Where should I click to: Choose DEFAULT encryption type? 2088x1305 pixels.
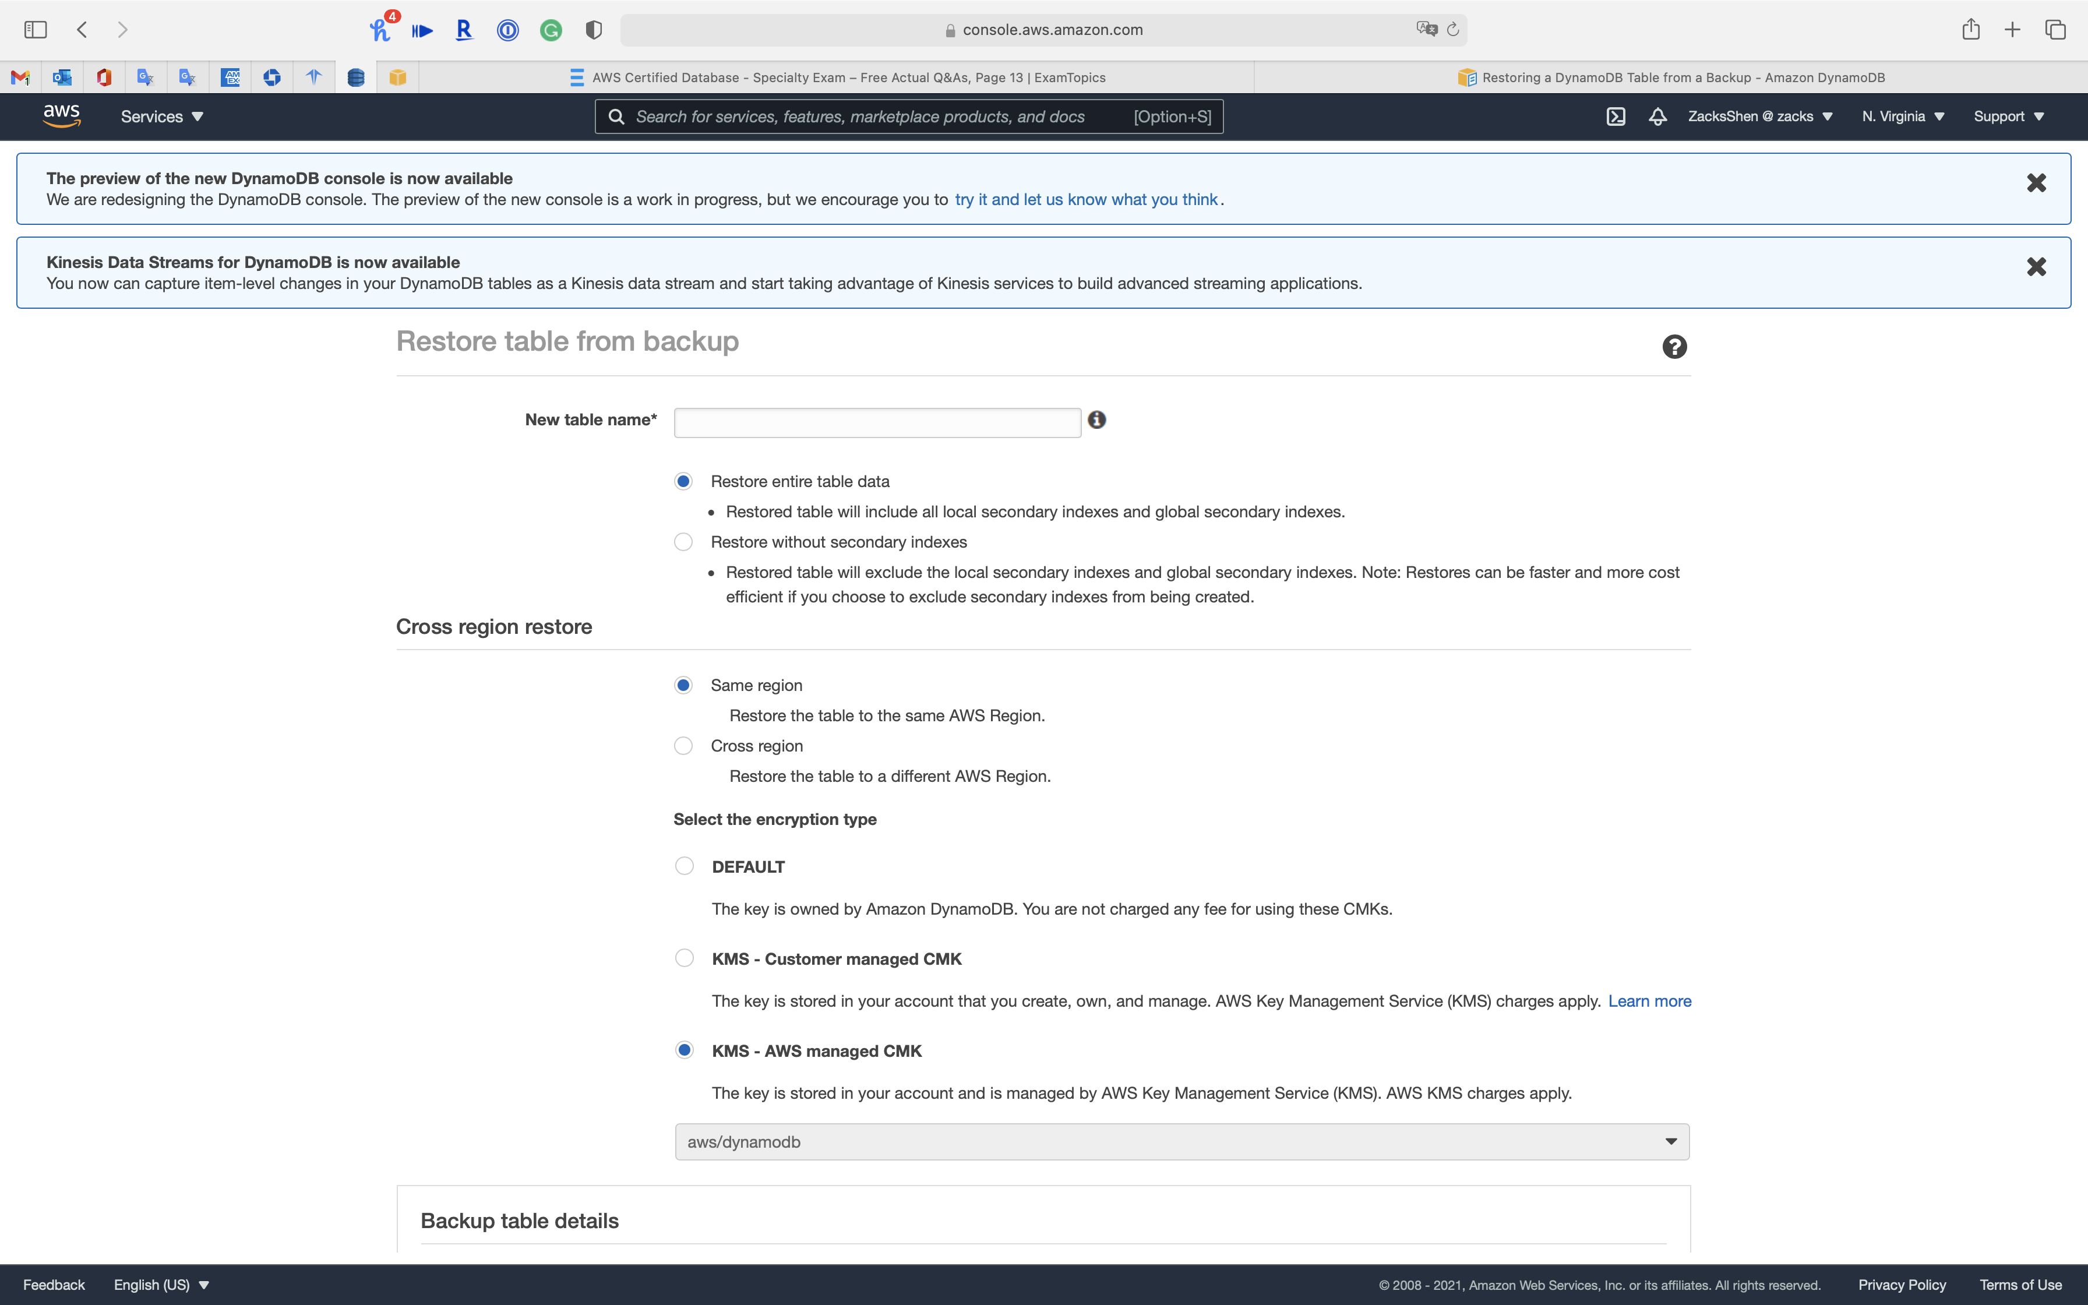click(x=684, y=866)
